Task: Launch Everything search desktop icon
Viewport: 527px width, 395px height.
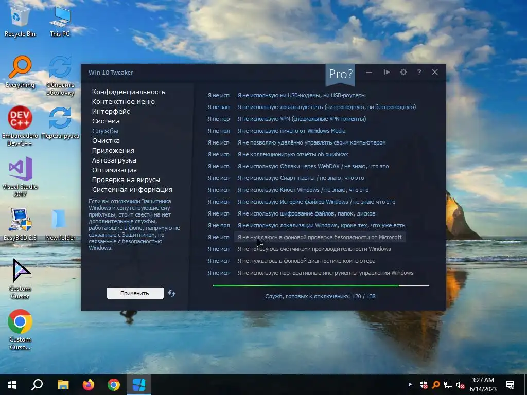Action: tap(20, 72)
